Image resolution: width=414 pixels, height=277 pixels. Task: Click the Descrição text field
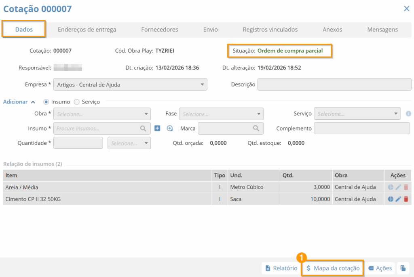click(334, 85)
